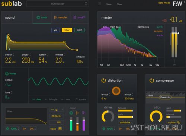The height and width of the screenshot is (136, 186).
Task: Click the saw wave icon
Action: [x=63, y=99]
